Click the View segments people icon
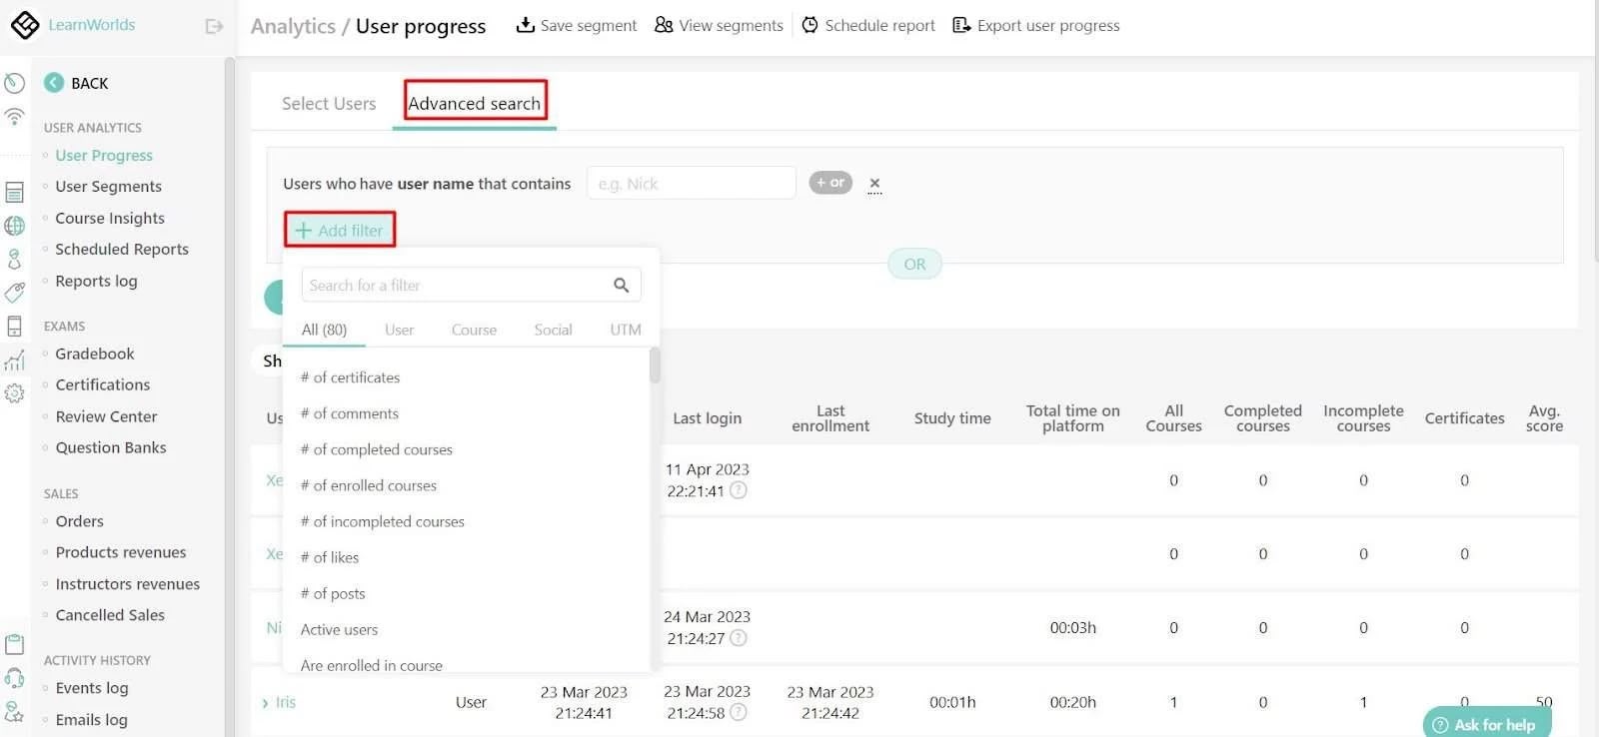1599x737 pixels. [664, 25]
